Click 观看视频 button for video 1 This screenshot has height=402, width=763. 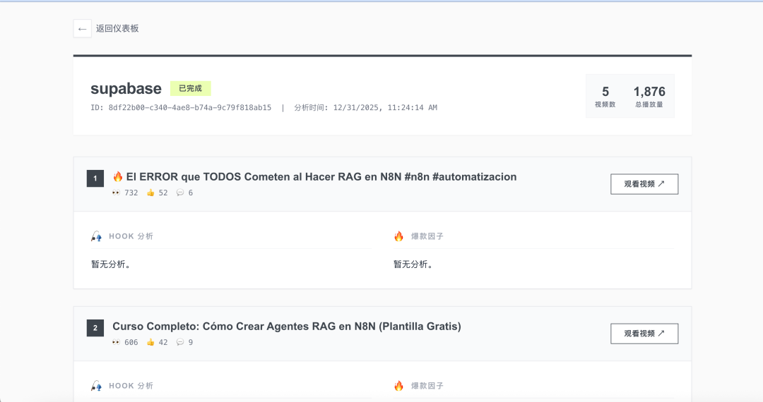pos(644,184)
